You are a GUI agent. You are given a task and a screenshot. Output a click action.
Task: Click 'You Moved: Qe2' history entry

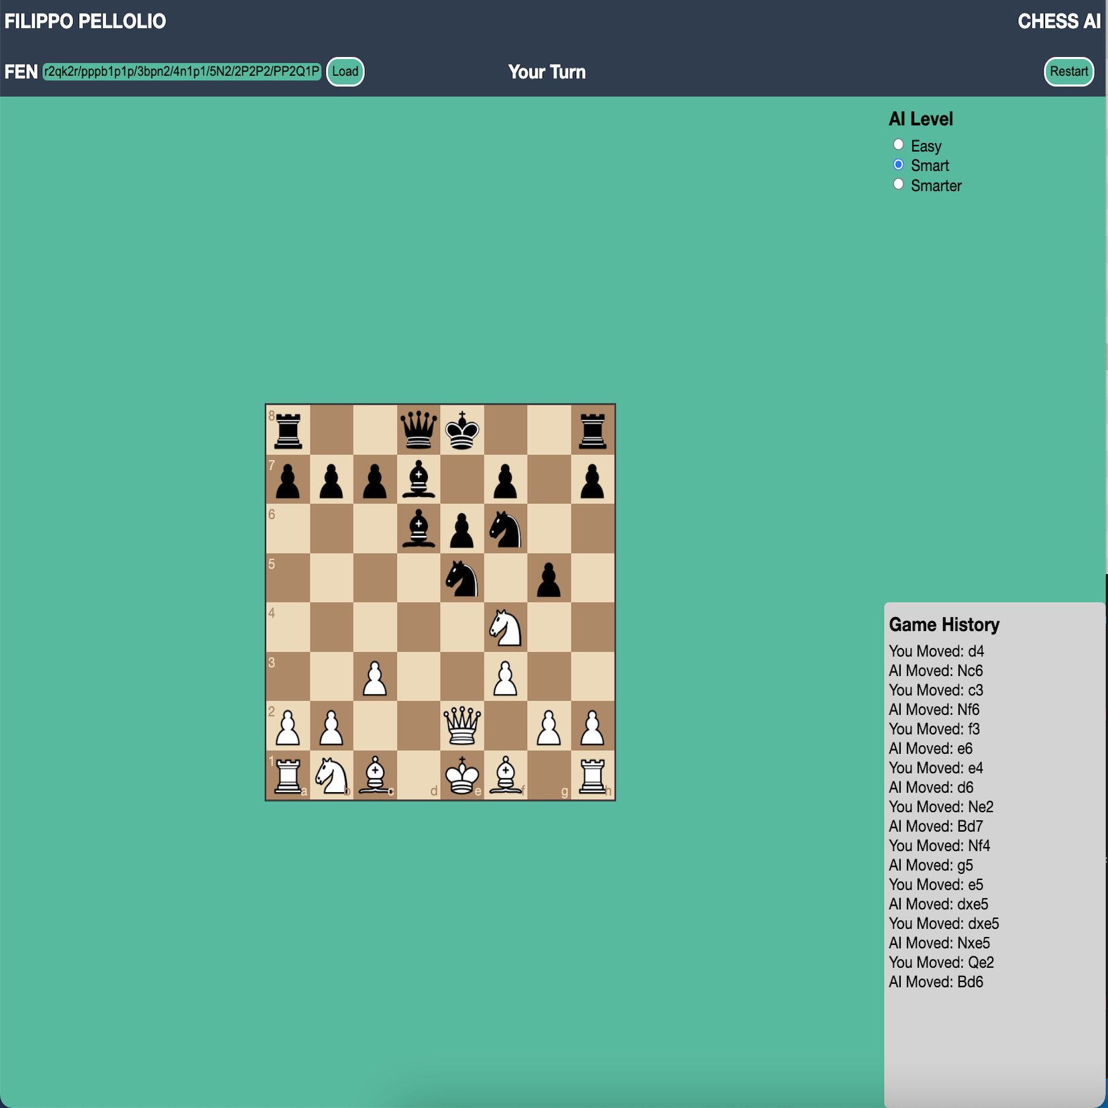pyautogui.click(x=941, y=962)
